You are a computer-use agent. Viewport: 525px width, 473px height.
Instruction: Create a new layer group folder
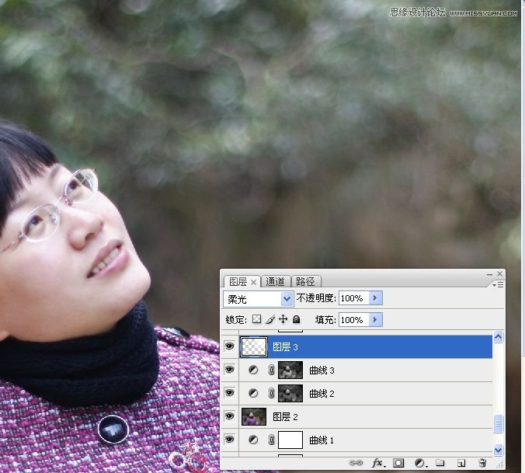440,463
